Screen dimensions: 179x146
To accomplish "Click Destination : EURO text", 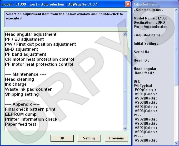I will [x=149, y=22].
